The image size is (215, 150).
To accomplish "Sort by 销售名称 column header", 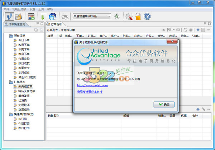I will point(84,116).
